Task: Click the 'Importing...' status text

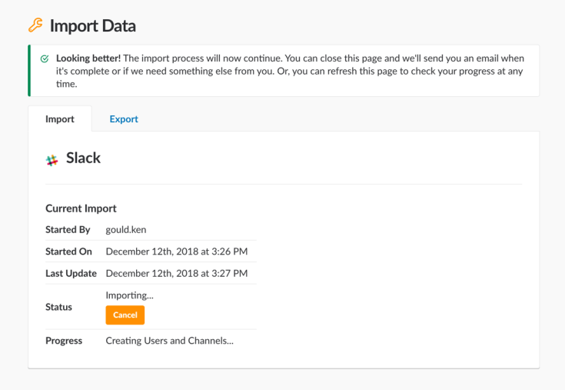Action: click(x=129, y=295)
